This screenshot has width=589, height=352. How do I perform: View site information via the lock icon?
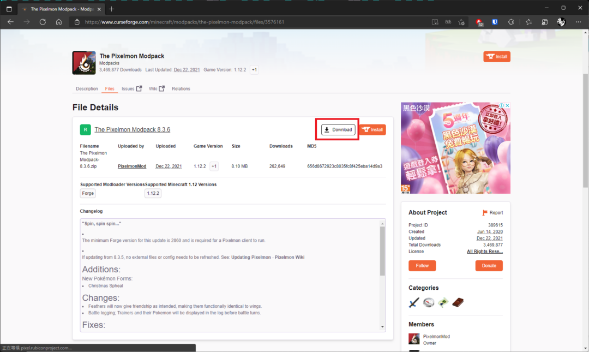tap(77, 22)
